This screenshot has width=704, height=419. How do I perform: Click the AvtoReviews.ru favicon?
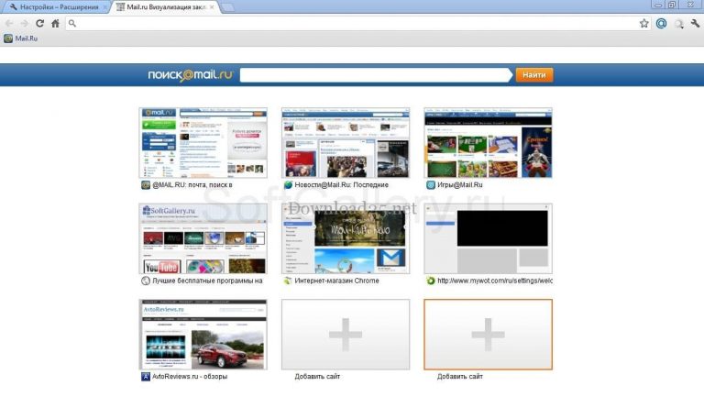coord(146,376)
